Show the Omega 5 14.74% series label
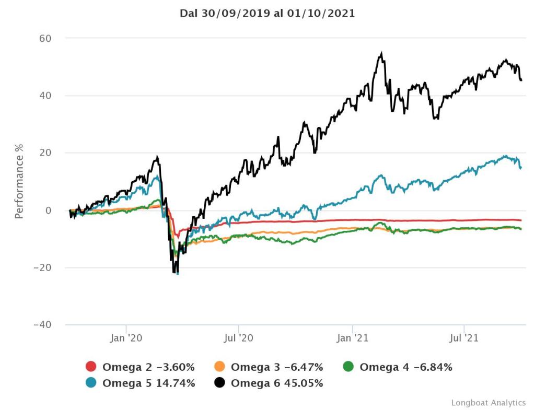The height and width of the screenshot is (410, 535). click(149, 383)
